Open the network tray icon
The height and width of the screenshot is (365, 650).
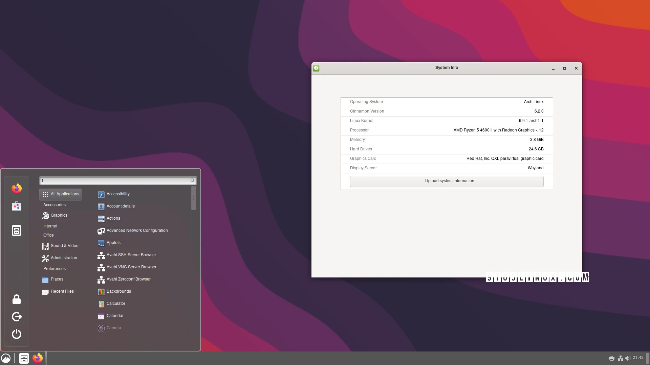620,358
